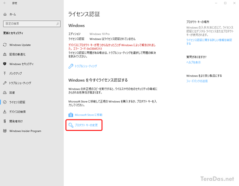Open the デバイスの検索 section
The image size is (239, 186).
click(17, 112)
